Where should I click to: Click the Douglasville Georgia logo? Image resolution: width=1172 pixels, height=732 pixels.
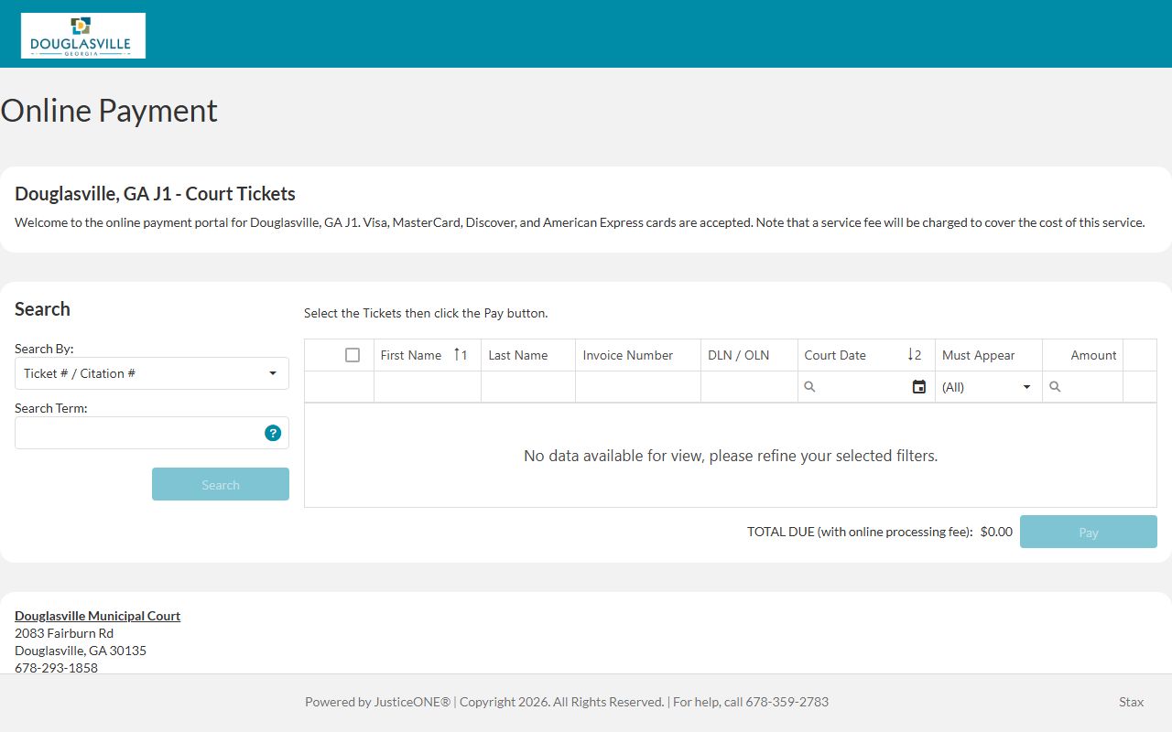pos(83,36)
